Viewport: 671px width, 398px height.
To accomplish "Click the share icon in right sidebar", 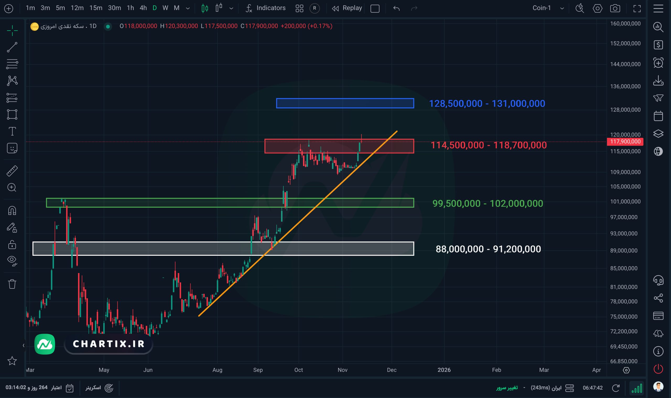I will pos(658,298).
